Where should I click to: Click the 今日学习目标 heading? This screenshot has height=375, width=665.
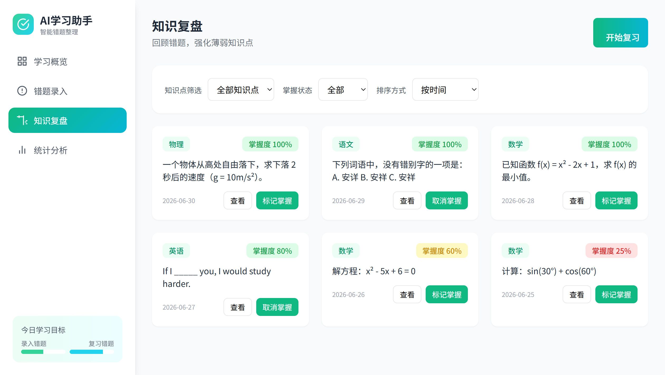(43, 330)
